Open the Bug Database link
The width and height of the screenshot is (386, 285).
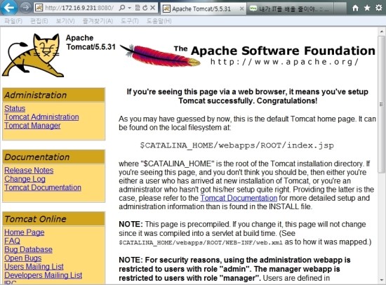(28, 249)
